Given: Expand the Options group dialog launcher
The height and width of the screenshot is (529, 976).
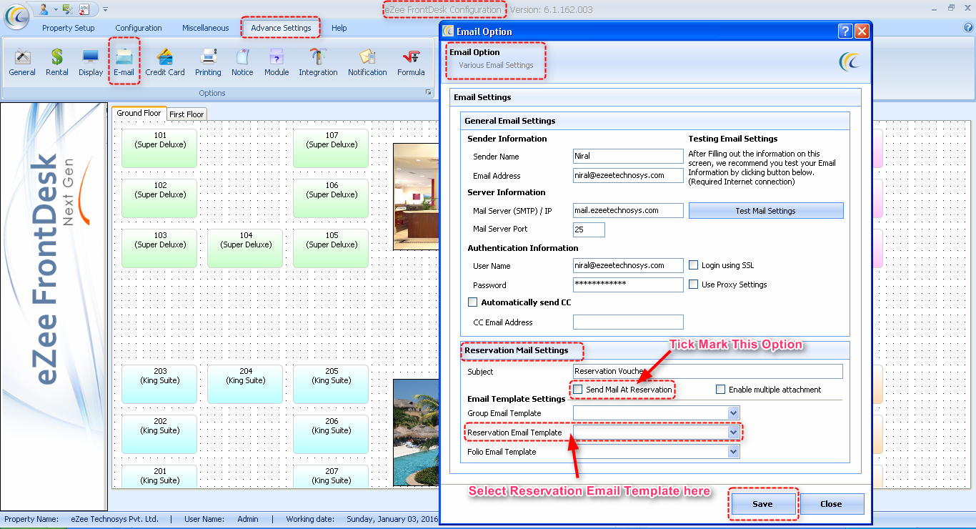Looking at the screenshot, I should tap(429, 92).
